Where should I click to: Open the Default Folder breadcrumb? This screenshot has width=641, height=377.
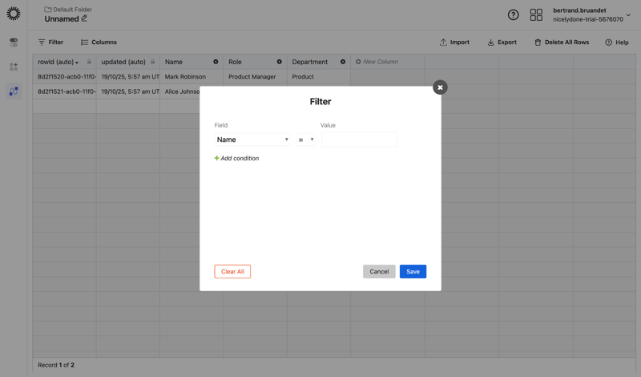(x=68, y=9)
